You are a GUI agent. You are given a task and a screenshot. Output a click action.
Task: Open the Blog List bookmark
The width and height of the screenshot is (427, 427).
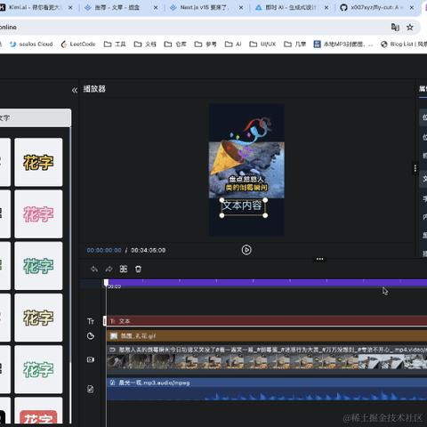(x=404, y=44)
